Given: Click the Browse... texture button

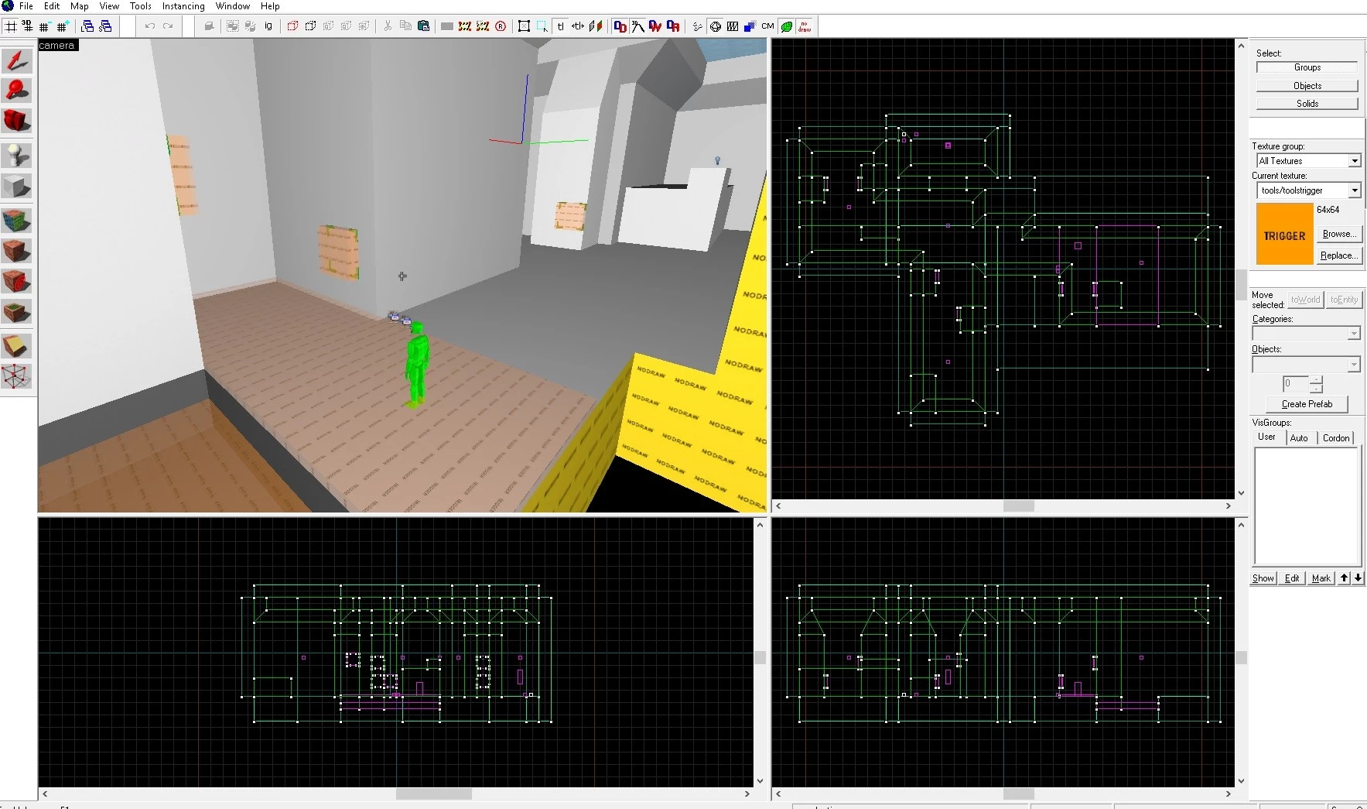Looking at the screenshot, I should click(x=1338, y=234).
